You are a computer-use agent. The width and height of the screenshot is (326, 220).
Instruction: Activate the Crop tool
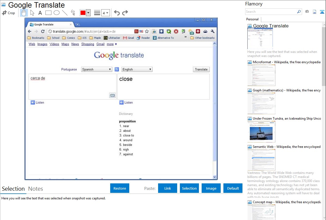point(8,13)
